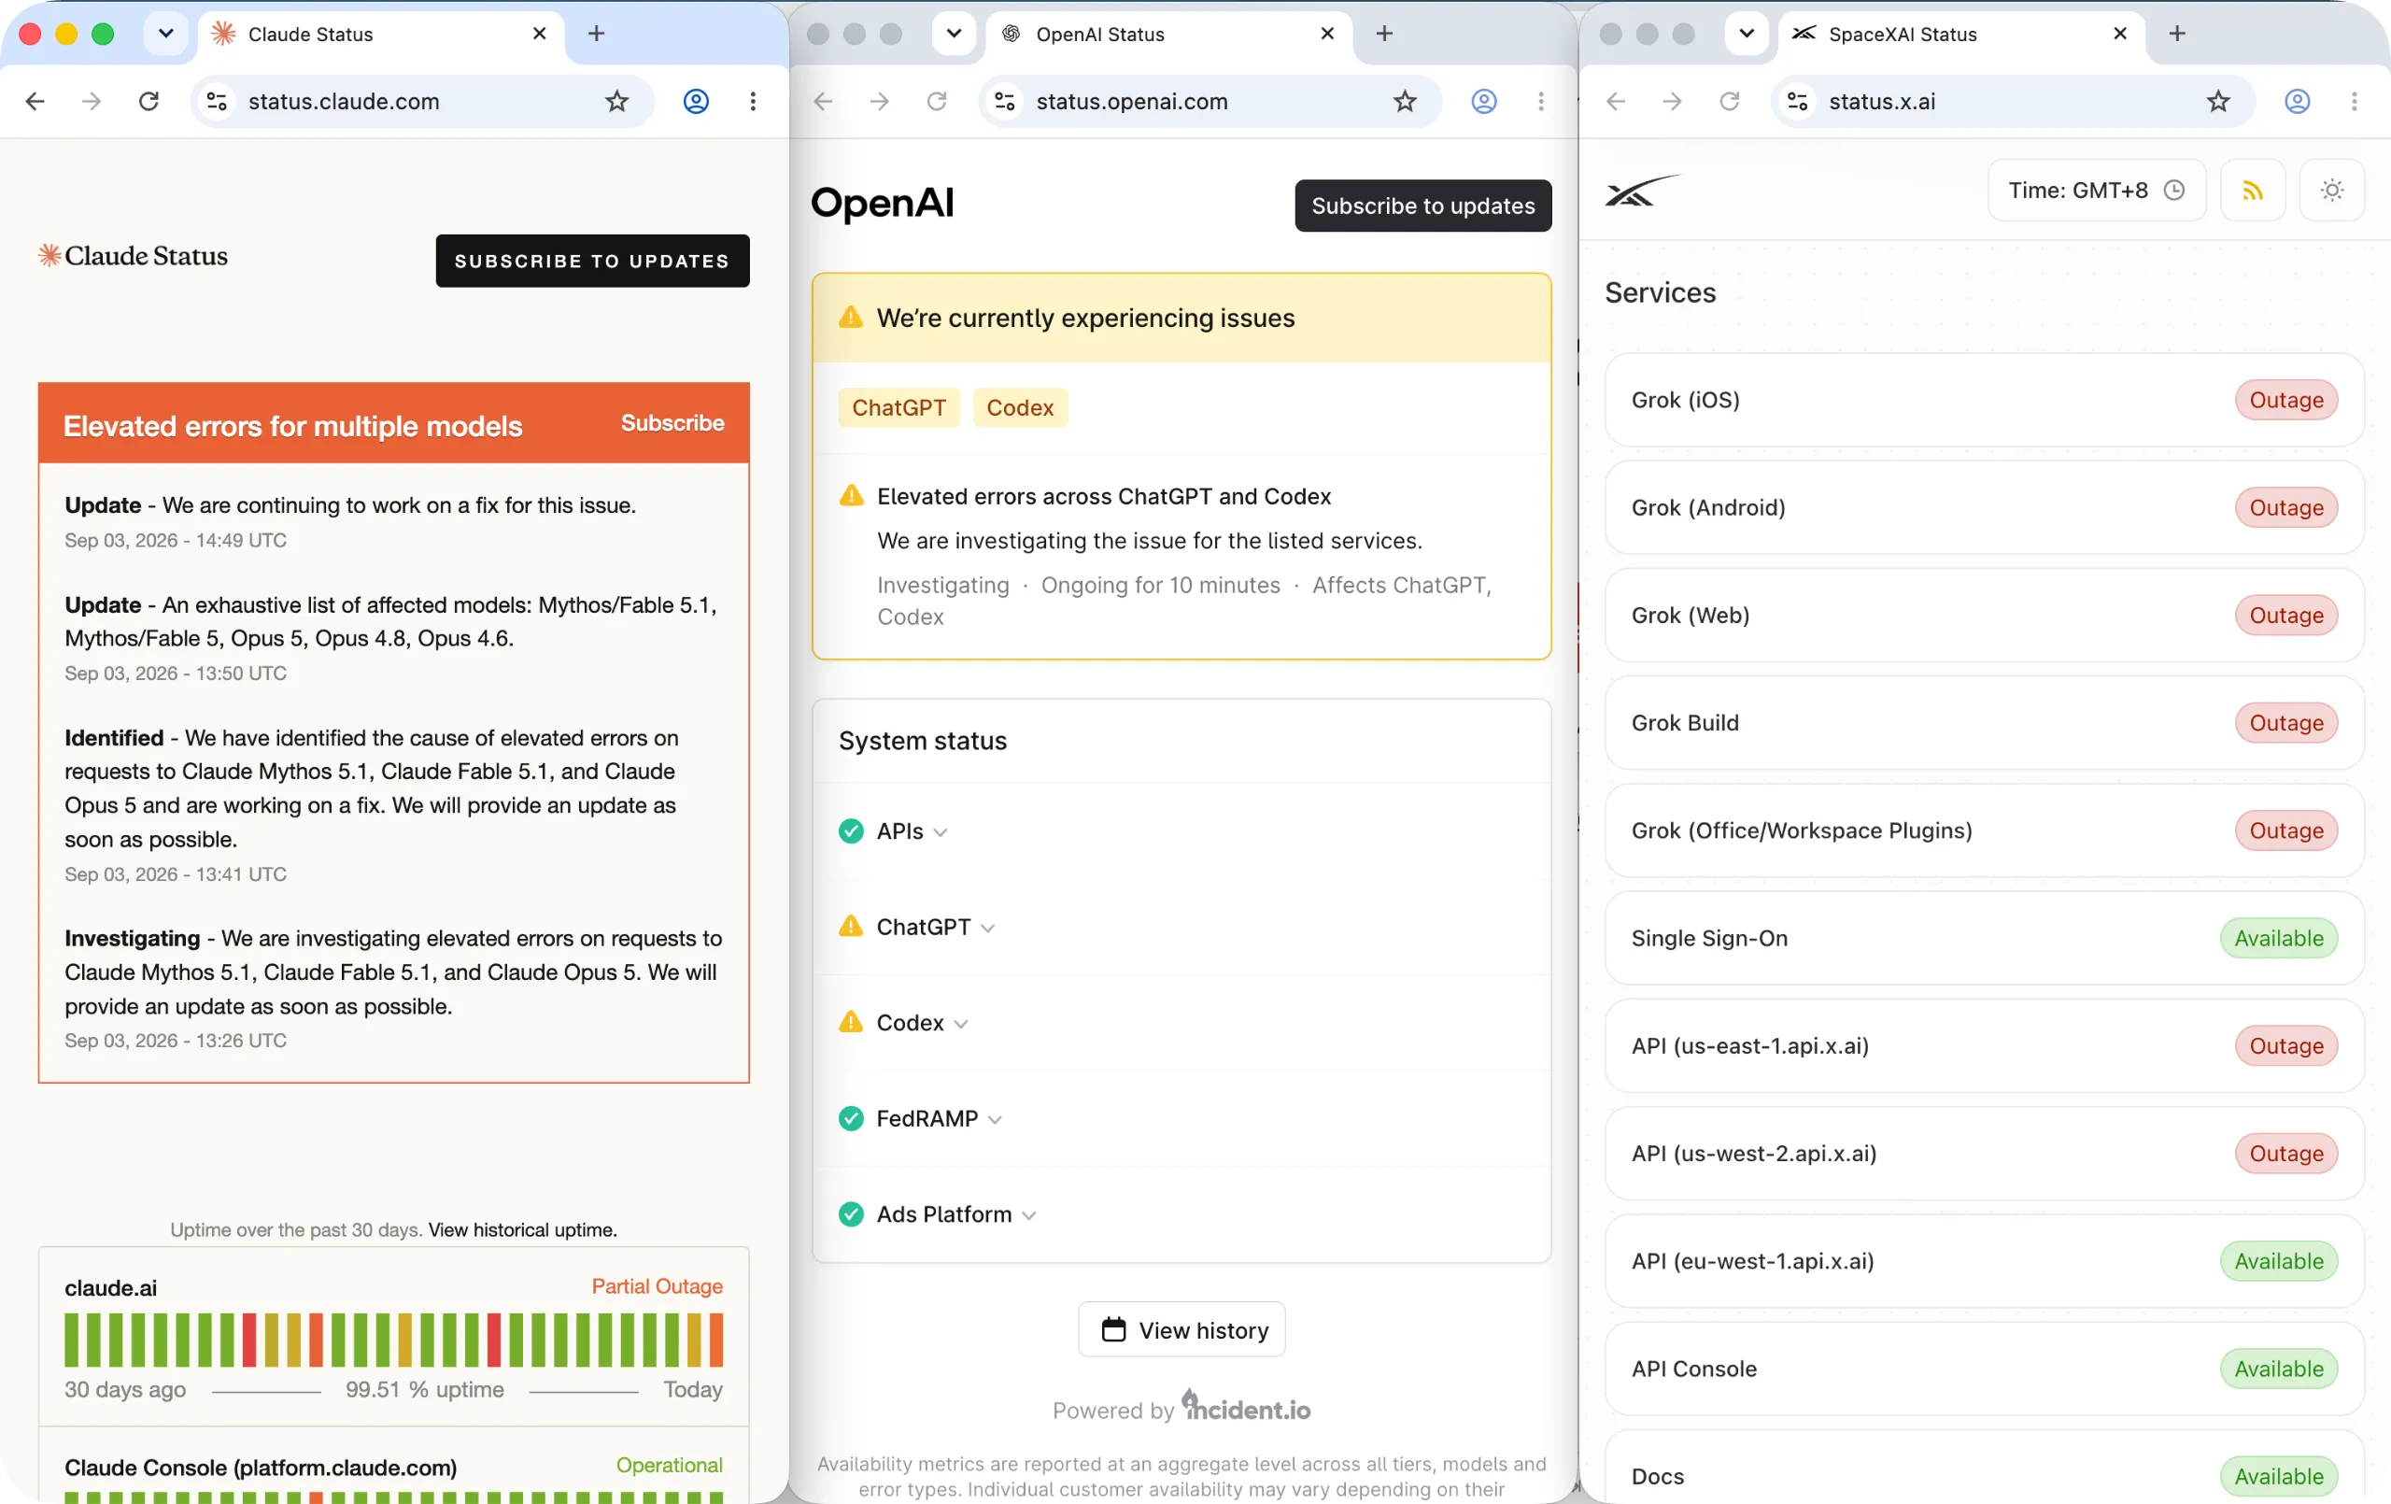Open Chrome menu in SpaceXAI Status window

[x=2354, y=101]
